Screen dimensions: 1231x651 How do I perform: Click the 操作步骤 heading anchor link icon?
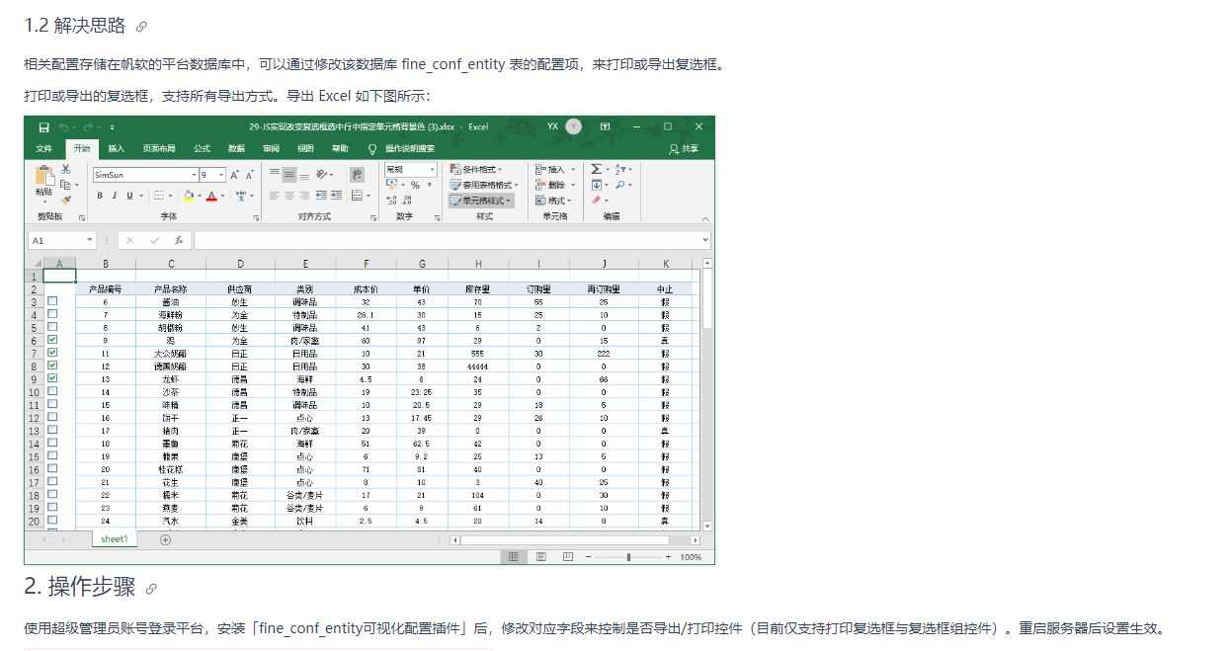[151, 589]
